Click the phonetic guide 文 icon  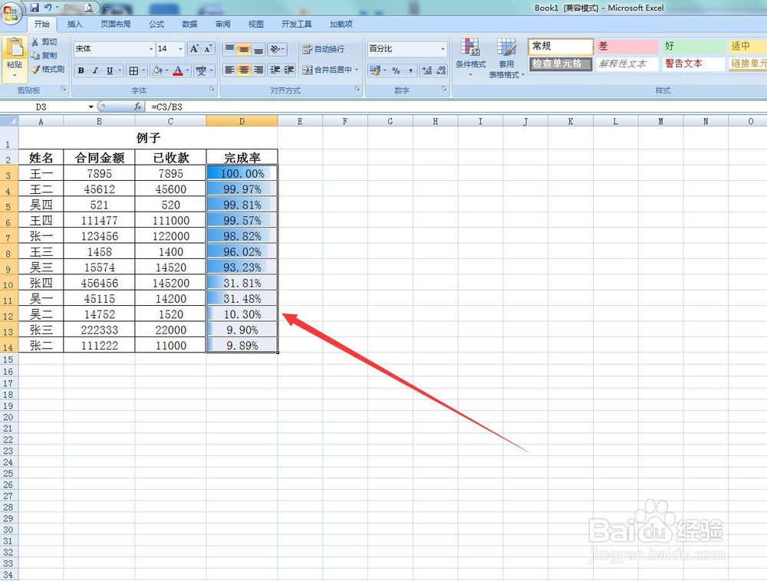click(x=201, y=71)
